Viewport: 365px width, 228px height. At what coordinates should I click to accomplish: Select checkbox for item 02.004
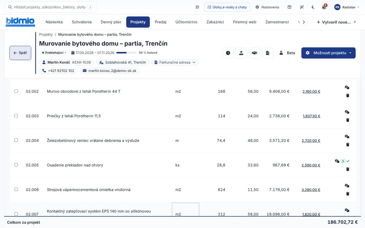point(16,140)
